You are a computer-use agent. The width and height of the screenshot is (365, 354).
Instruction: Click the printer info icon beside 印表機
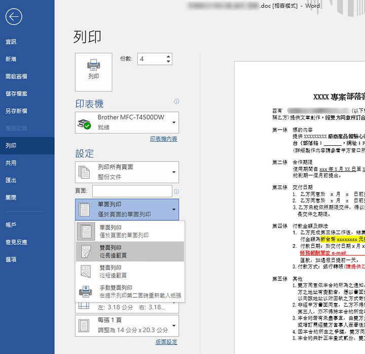coord(176,102)
